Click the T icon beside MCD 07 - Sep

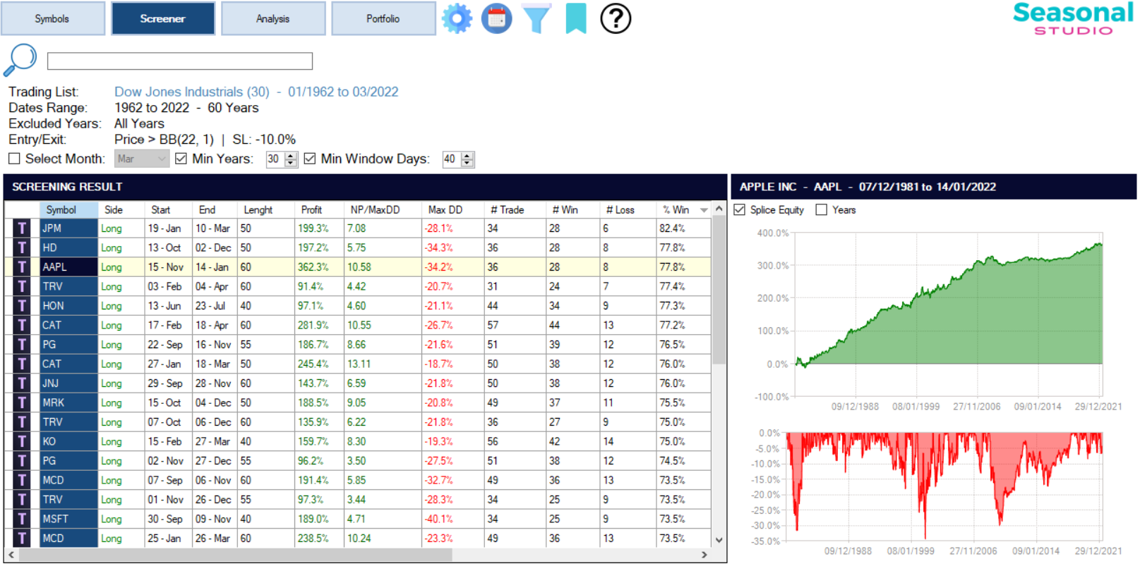(x=22, y=480)
